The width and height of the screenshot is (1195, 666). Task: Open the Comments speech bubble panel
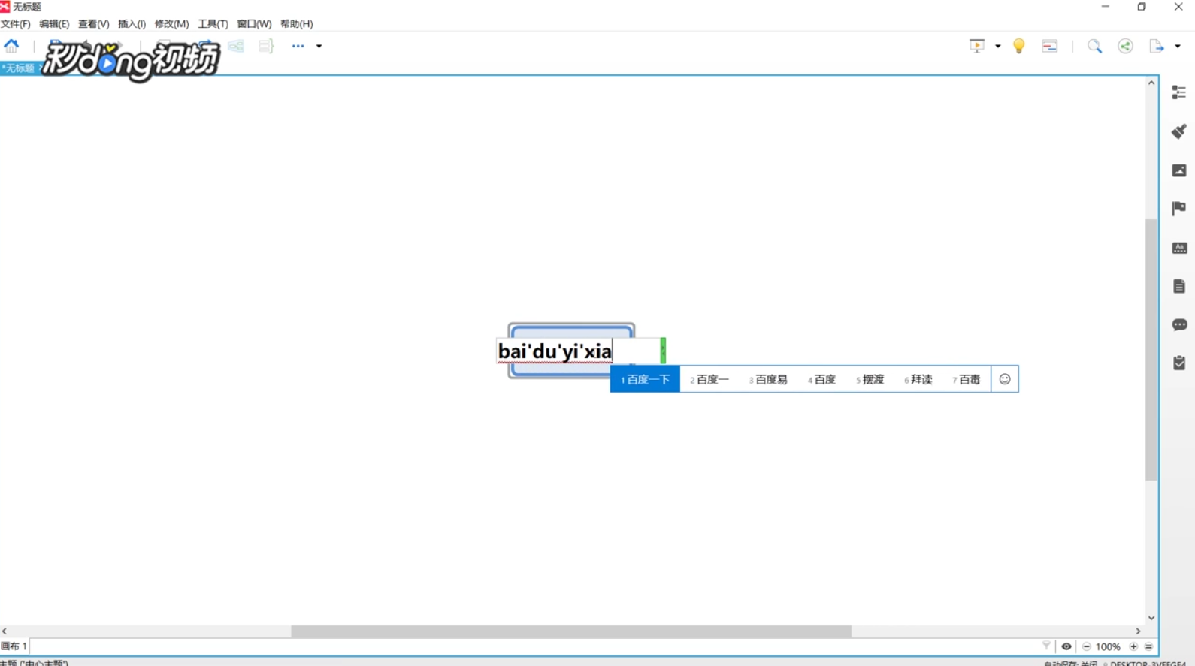[1179, 325]
